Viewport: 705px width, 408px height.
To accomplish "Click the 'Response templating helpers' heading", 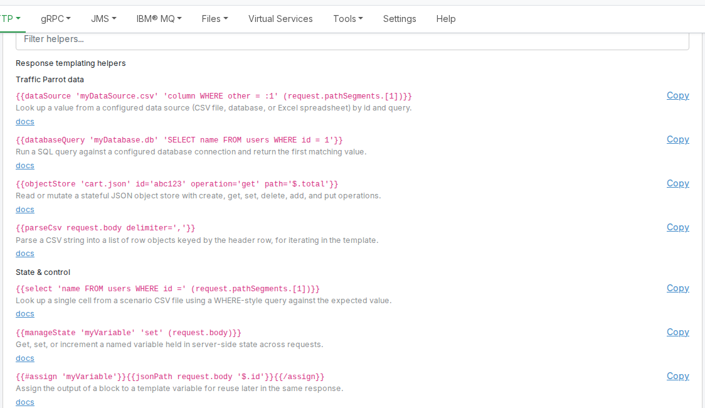I will coord(71,63).
